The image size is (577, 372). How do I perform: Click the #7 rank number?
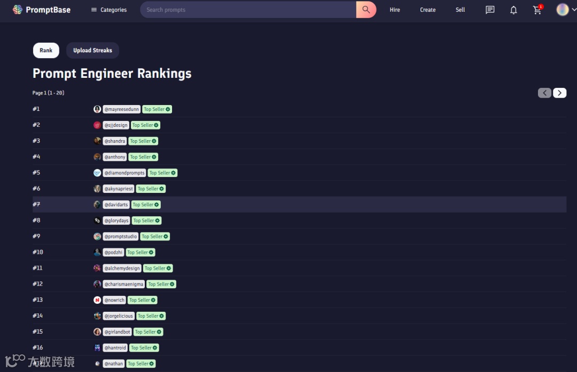tap(36, 204)
